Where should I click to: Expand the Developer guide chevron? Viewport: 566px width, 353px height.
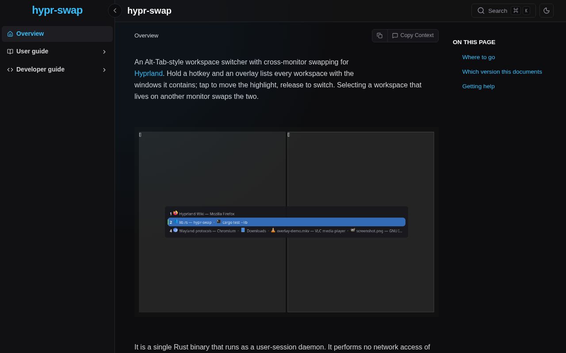104,70
